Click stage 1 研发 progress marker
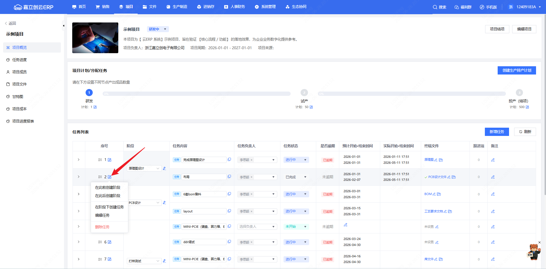The width and height of the screenshot is (546, 269). click(89, 93)
